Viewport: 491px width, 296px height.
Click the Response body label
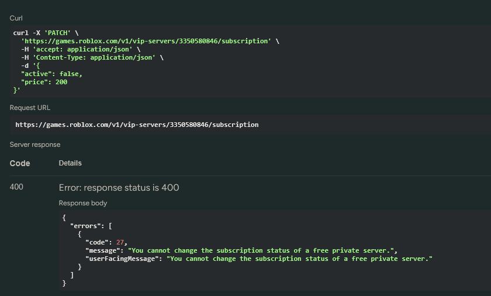pyautogui.click(x=83, y=203)
